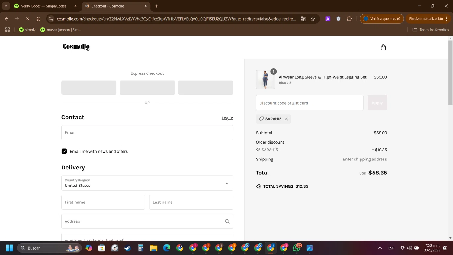Viewport: 453px width, 255px height.
Task: Open the Chrome three-dot menu
Action: 447,19
